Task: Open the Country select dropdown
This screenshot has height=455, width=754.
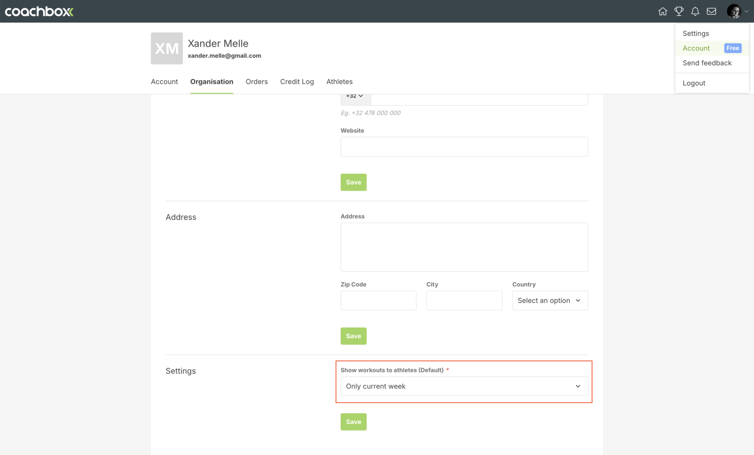Action: click(x=549, y=300)
